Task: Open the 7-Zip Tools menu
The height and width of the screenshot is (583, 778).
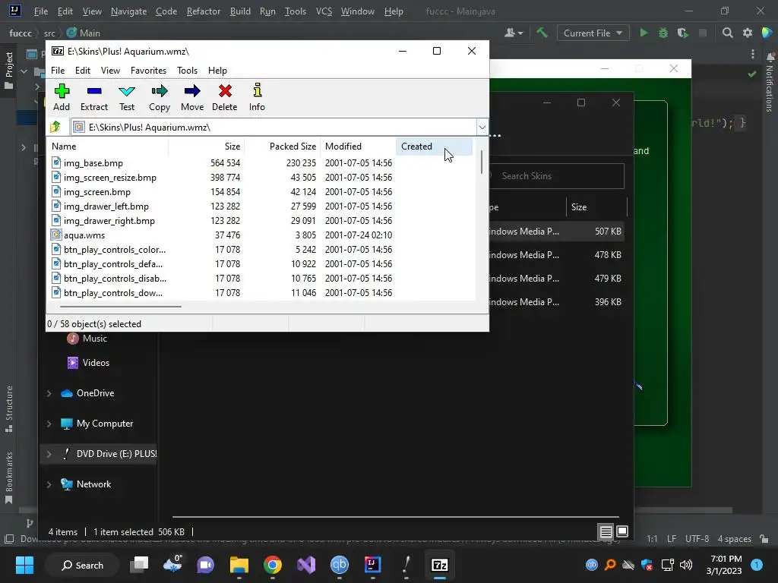Action: tap(187, 71)
